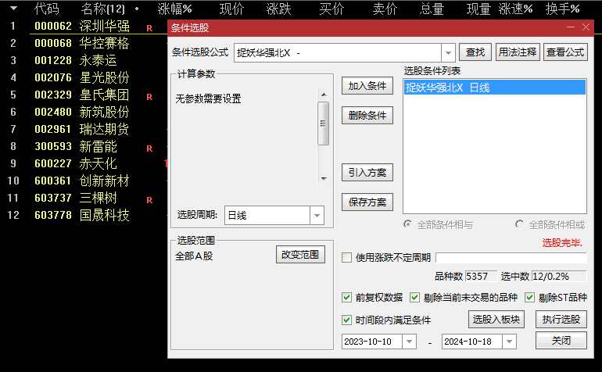
Task: Click scroll-down arrow in 计算参数 panel
Action: pyautogui.click(x=324, y=178)
